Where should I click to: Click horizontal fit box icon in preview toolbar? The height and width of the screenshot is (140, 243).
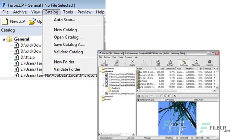point(162,96)
